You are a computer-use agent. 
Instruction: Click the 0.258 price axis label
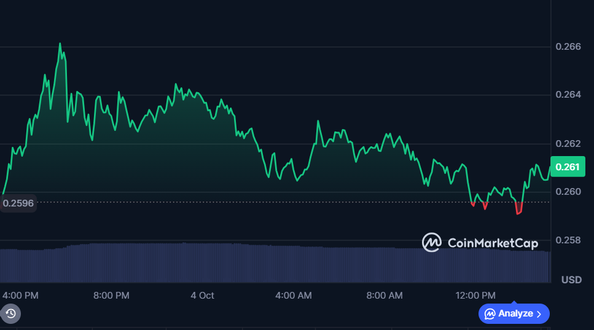pos(568,240)
